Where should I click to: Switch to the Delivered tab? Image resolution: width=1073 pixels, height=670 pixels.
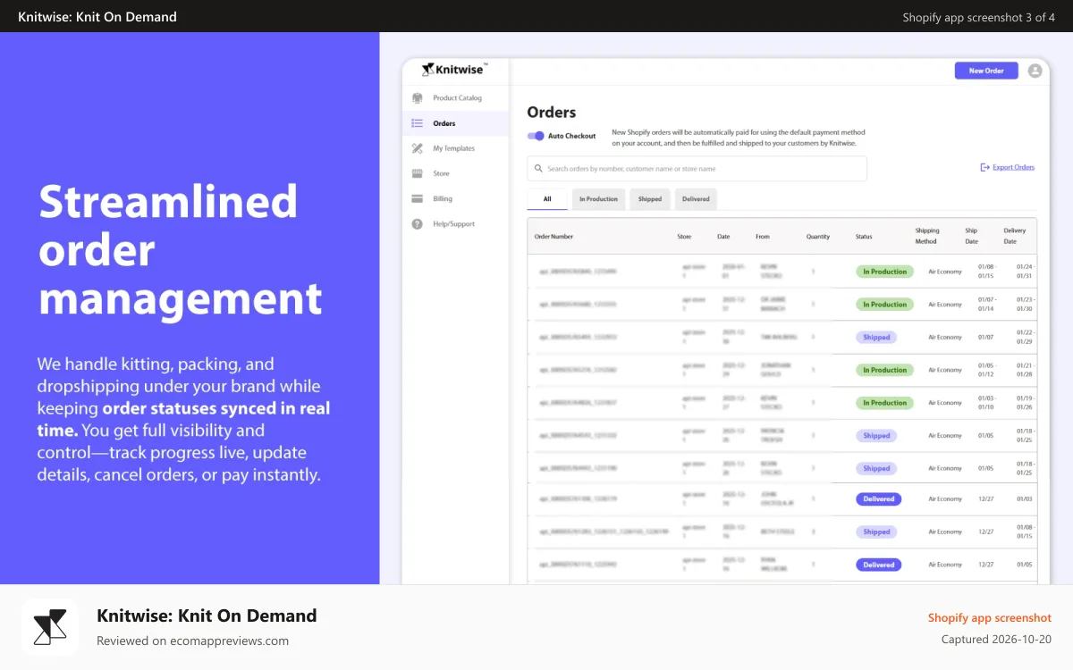pos(696,199)
